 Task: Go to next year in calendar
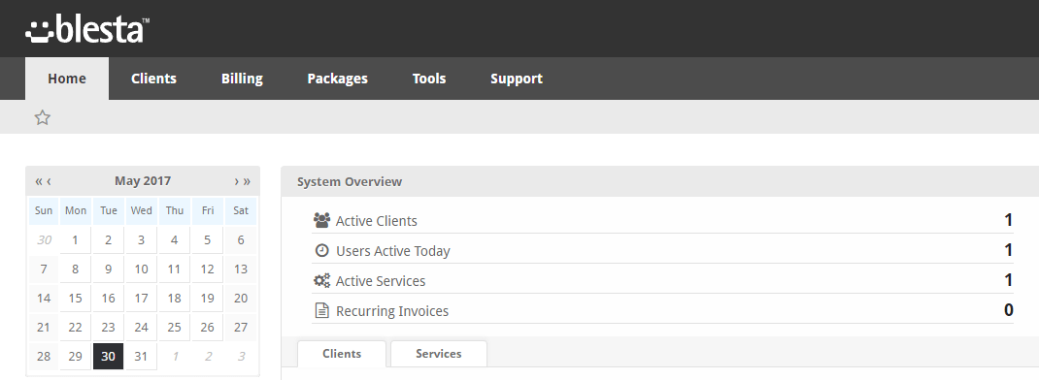click(248, 180)
